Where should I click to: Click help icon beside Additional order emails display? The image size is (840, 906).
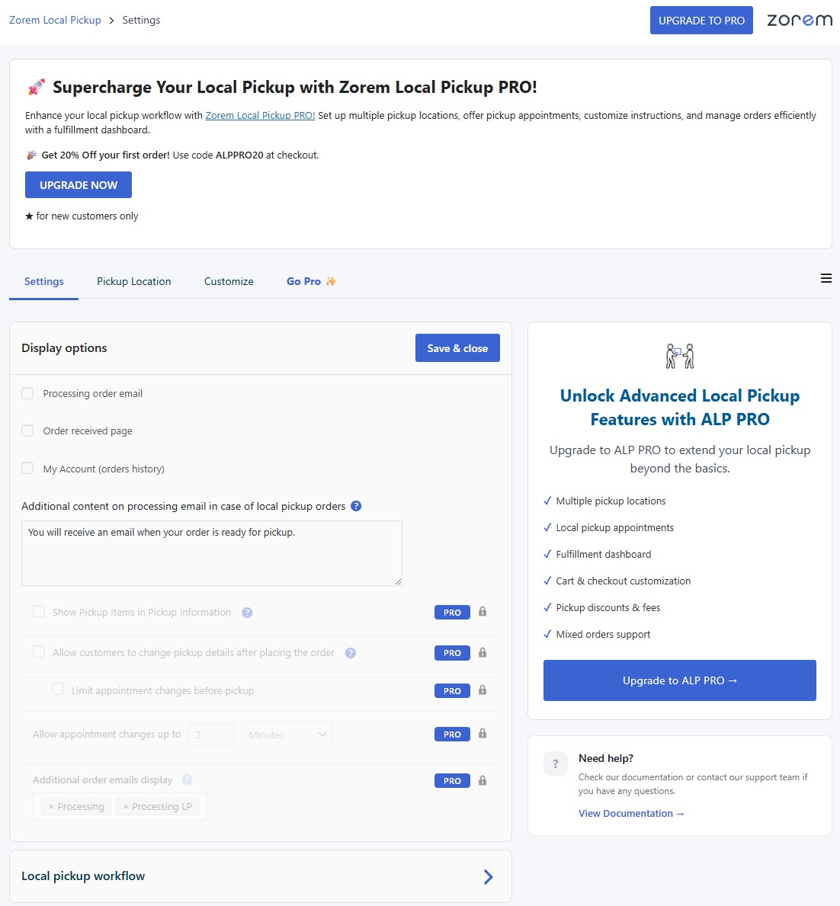click(x=187, y=780)
